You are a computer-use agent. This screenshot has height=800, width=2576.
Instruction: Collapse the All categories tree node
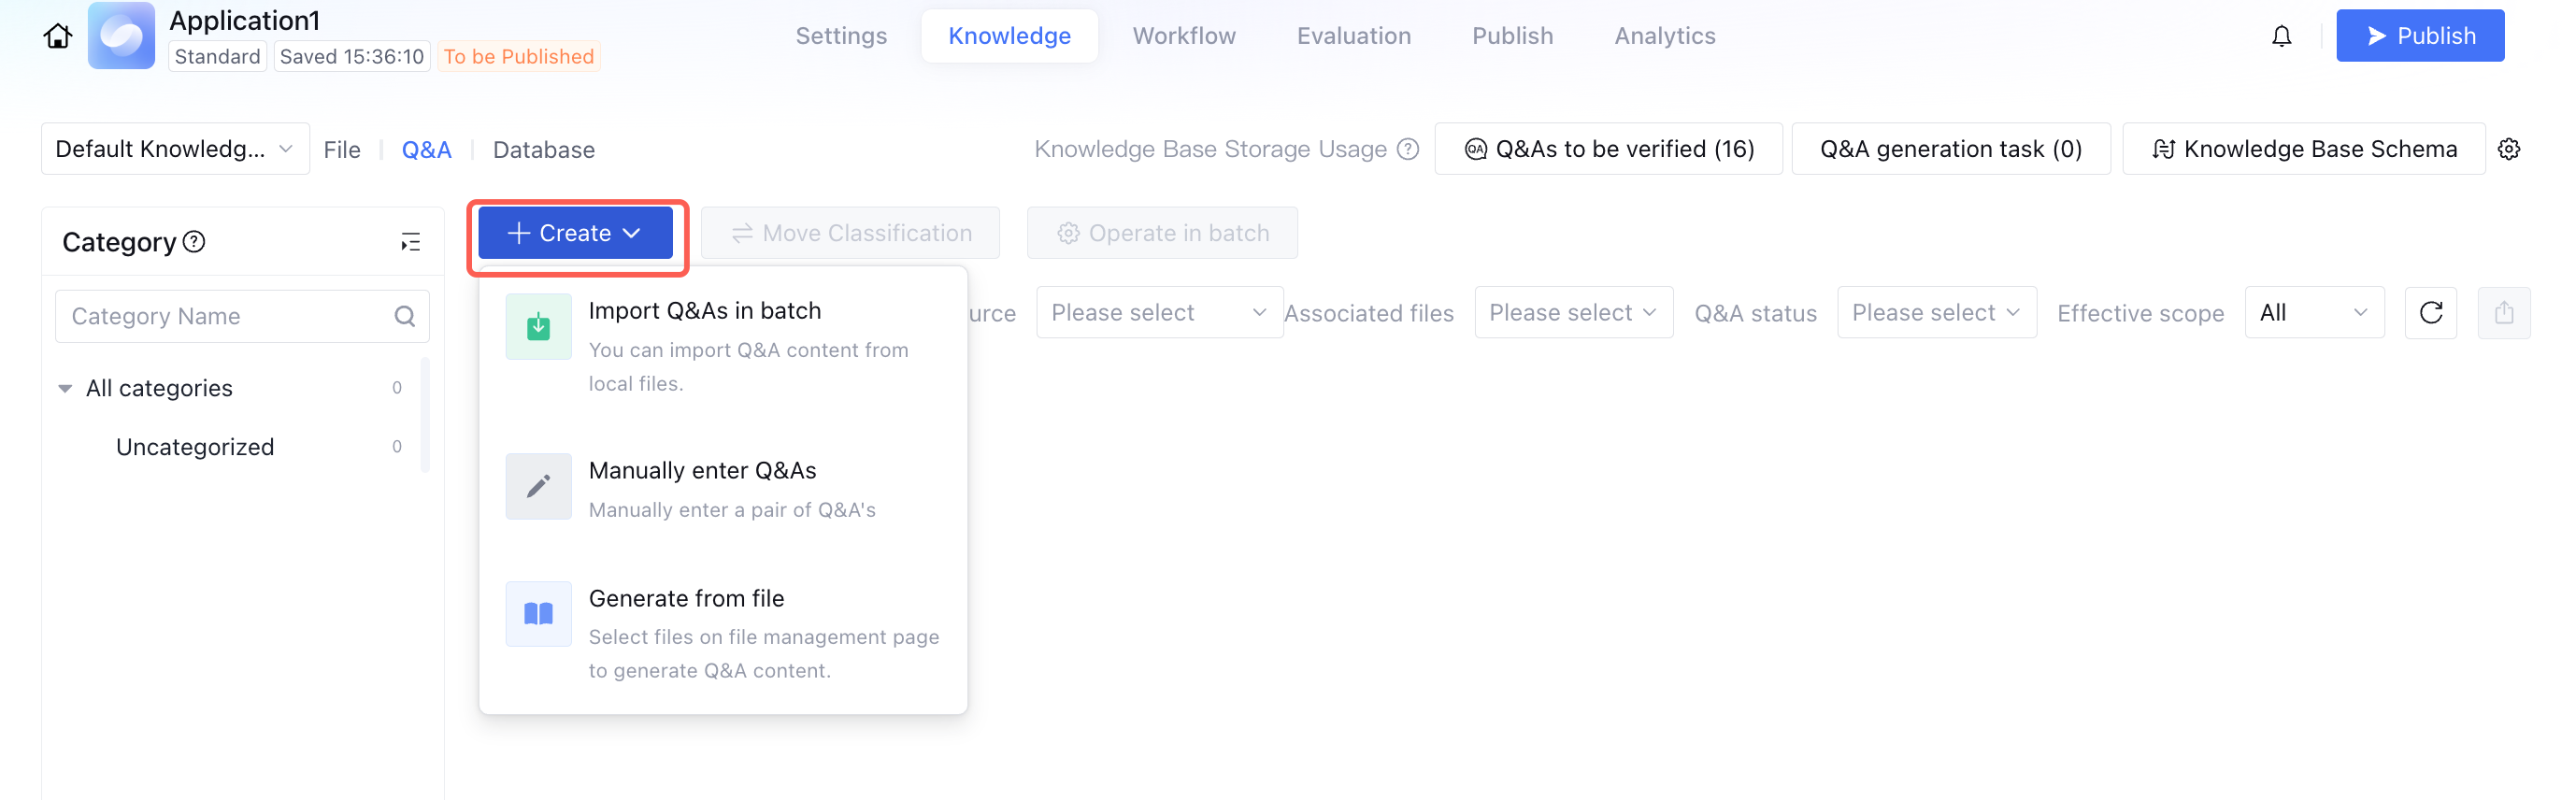[65, 388]
